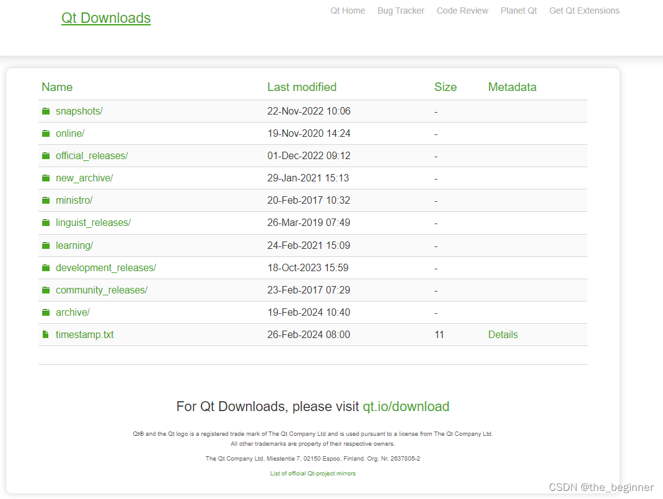
Task: Visit the qt.io/download link
Action: tap(406, 407)
